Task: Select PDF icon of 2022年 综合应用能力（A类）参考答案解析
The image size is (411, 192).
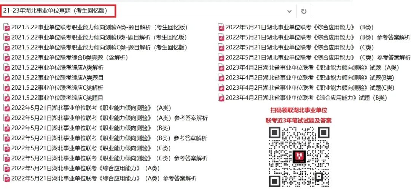Action: (7, 179)
